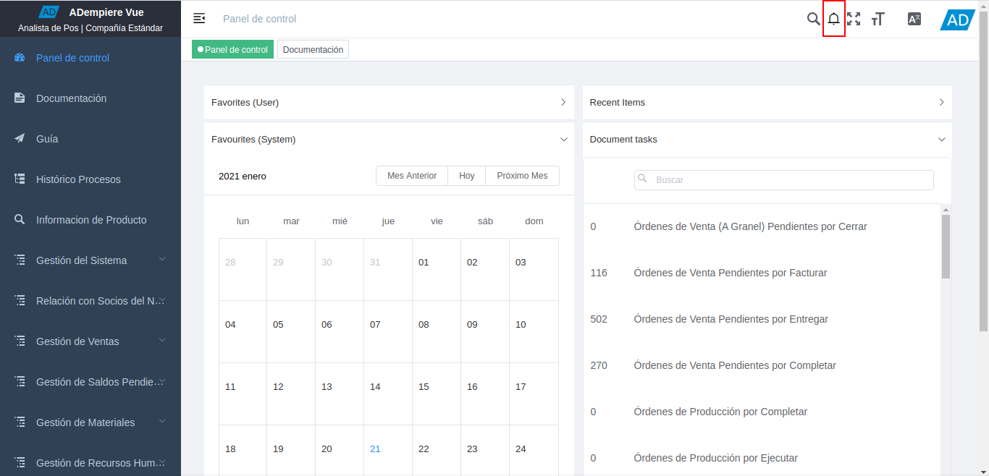Expand the Favorites (User) panel
This screenshot has height=476, width=989.
389,103
